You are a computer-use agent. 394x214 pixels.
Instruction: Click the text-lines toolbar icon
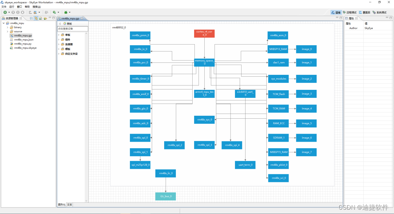[30, 12]
